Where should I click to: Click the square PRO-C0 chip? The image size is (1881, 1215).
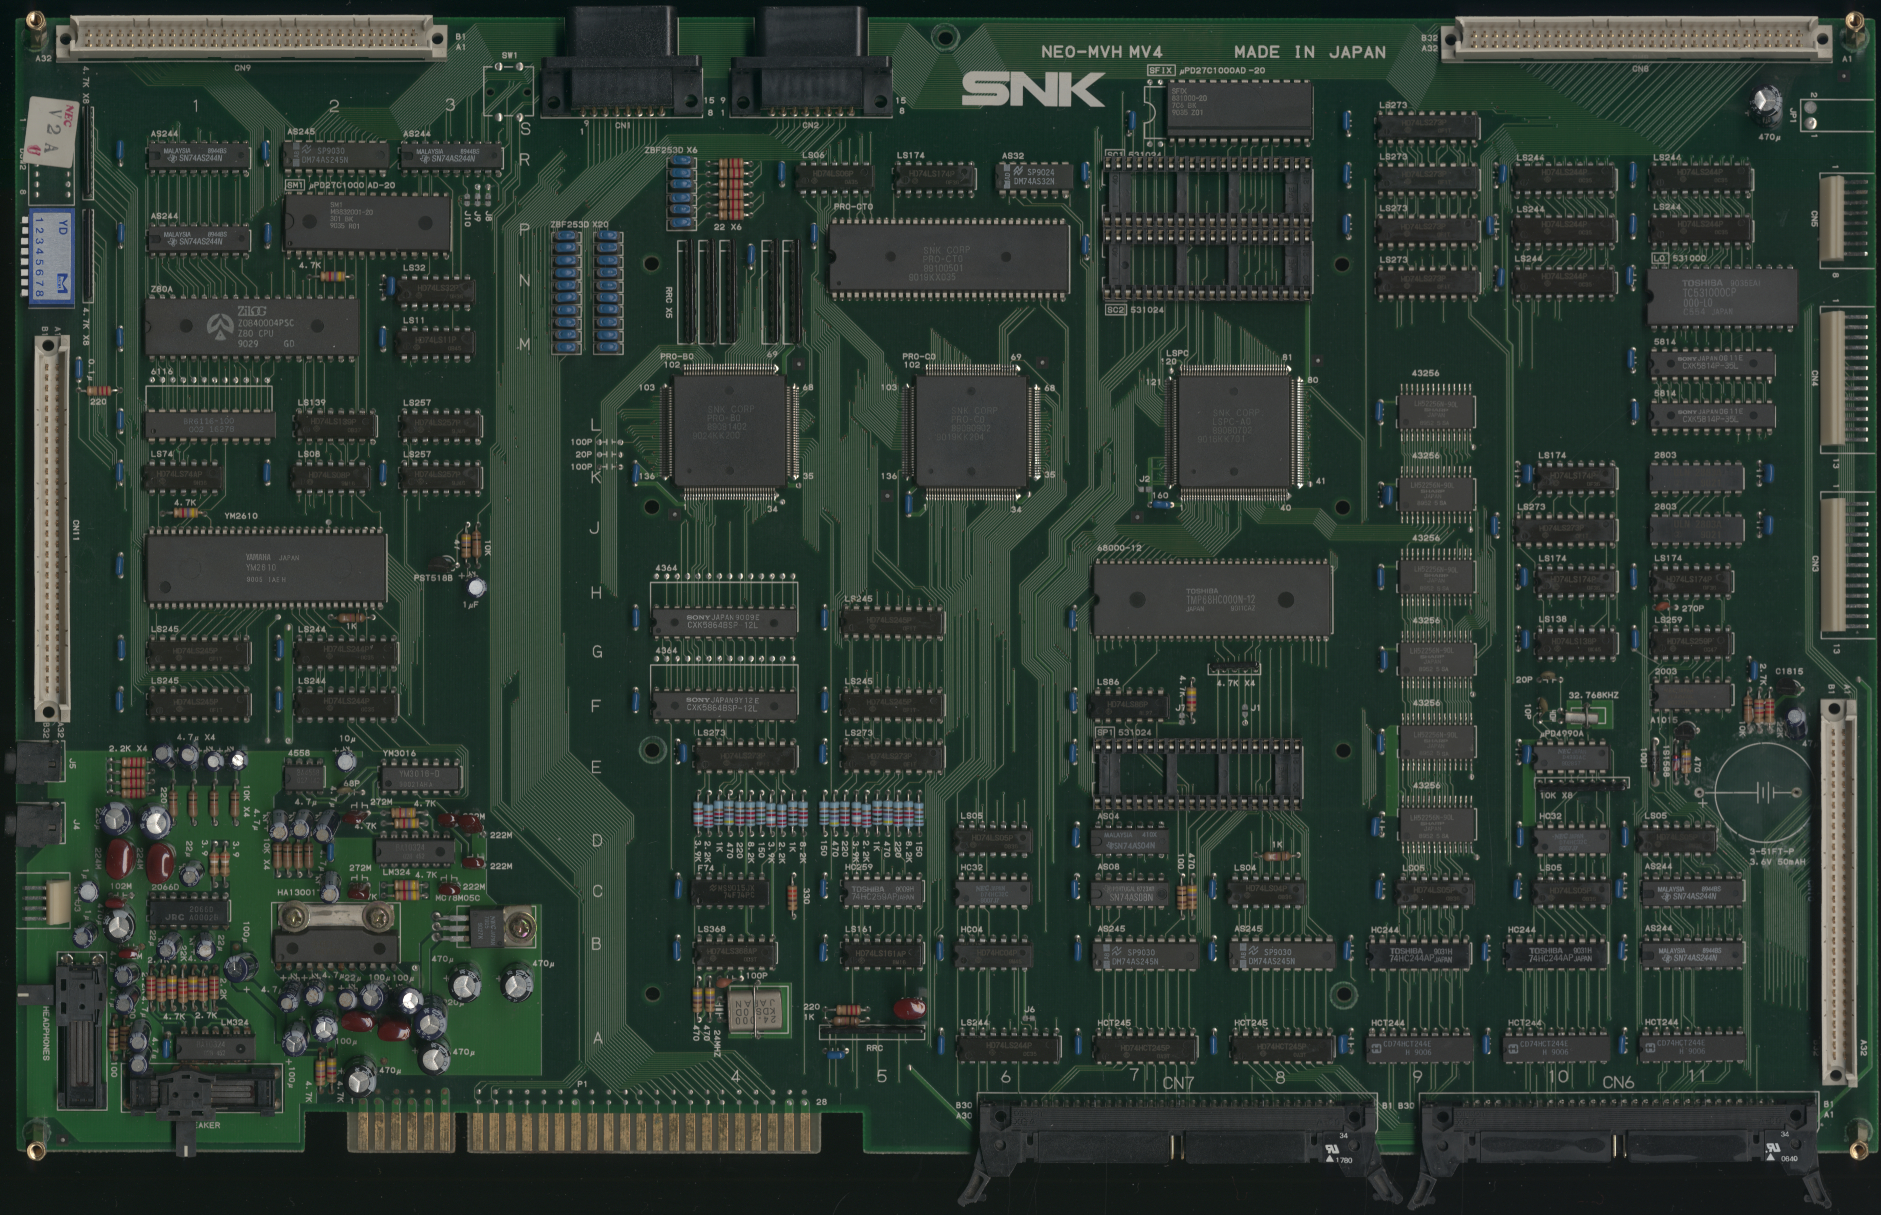(x=971, y=431)
